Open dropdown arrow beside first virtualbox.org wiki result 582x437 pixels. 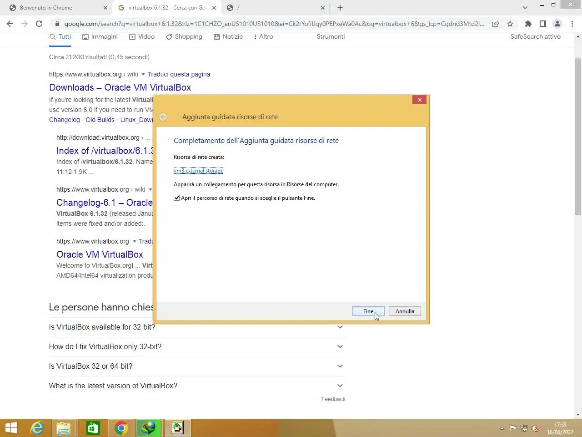(143, 74)
